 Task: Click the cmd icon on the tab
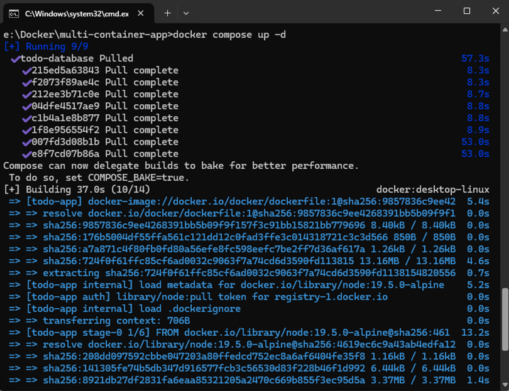[x=13, y=13]
